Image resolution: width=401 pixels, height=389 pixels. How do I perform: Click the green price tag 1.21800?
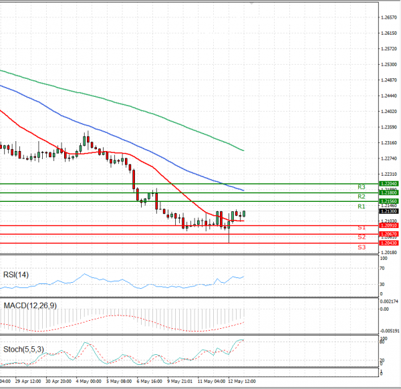click(388, 192)
